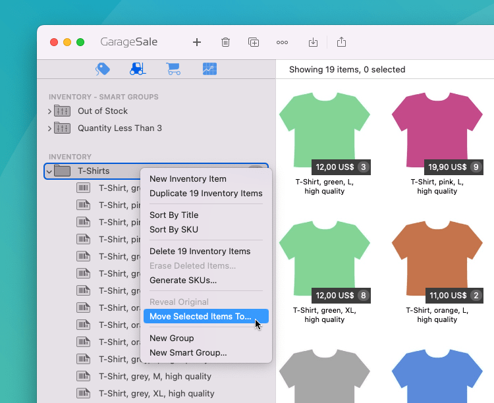
Task: Click the trash icon in the toolbar
Action: point(225,42)
